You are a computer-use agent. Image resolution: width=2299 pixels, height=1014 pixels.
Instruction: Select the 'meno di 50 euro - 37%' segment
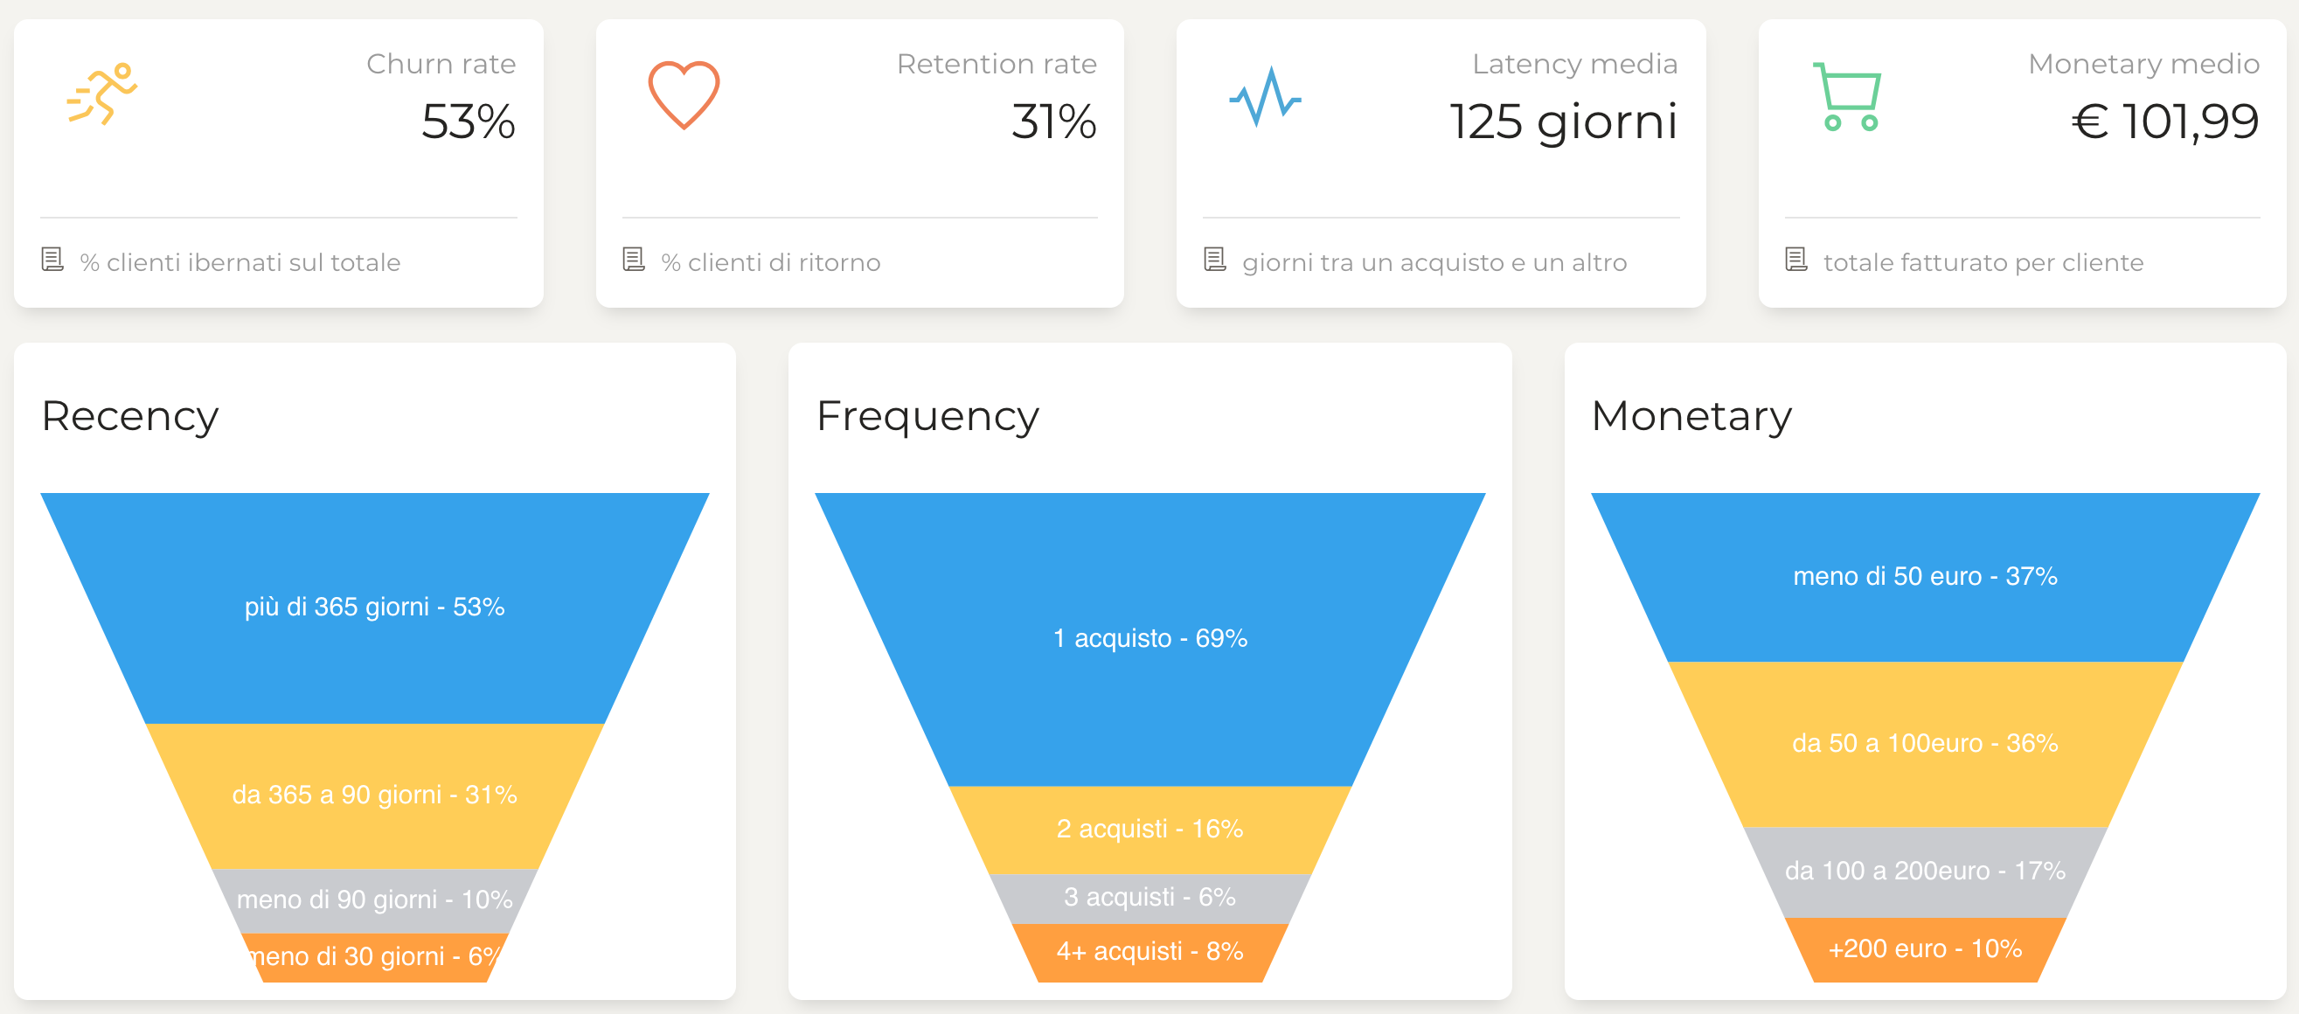pyautogui.click(x=1925, y=577)
